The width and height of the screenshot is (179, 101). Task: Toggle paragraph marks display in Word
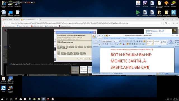[144, 41]
